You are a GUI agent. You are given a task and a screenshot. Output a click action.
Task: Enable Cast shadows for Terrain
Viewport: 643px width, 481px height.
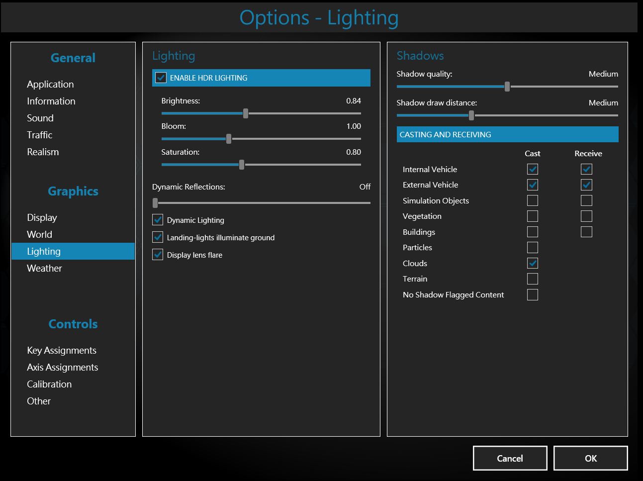[532, 279]
